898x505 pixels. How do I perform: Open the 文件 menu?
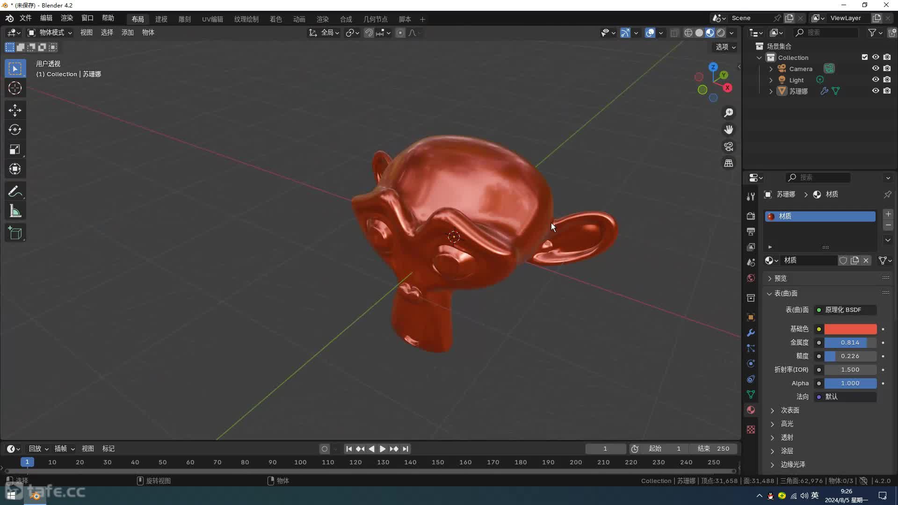click(x=25, y=18)
